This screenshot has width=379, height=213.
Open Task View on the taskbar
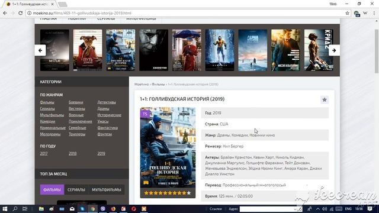coord(25,209)
